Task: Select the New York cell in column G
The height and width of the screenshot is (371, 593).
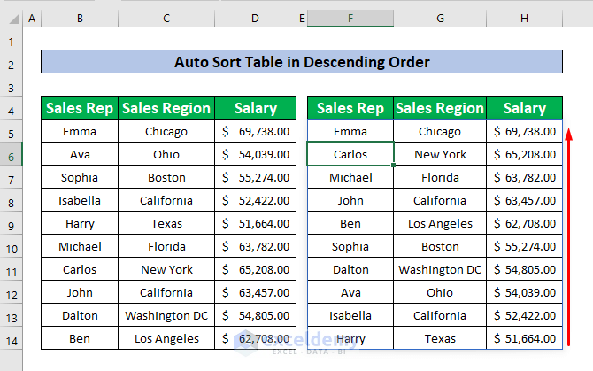Action: click(440, 154)
